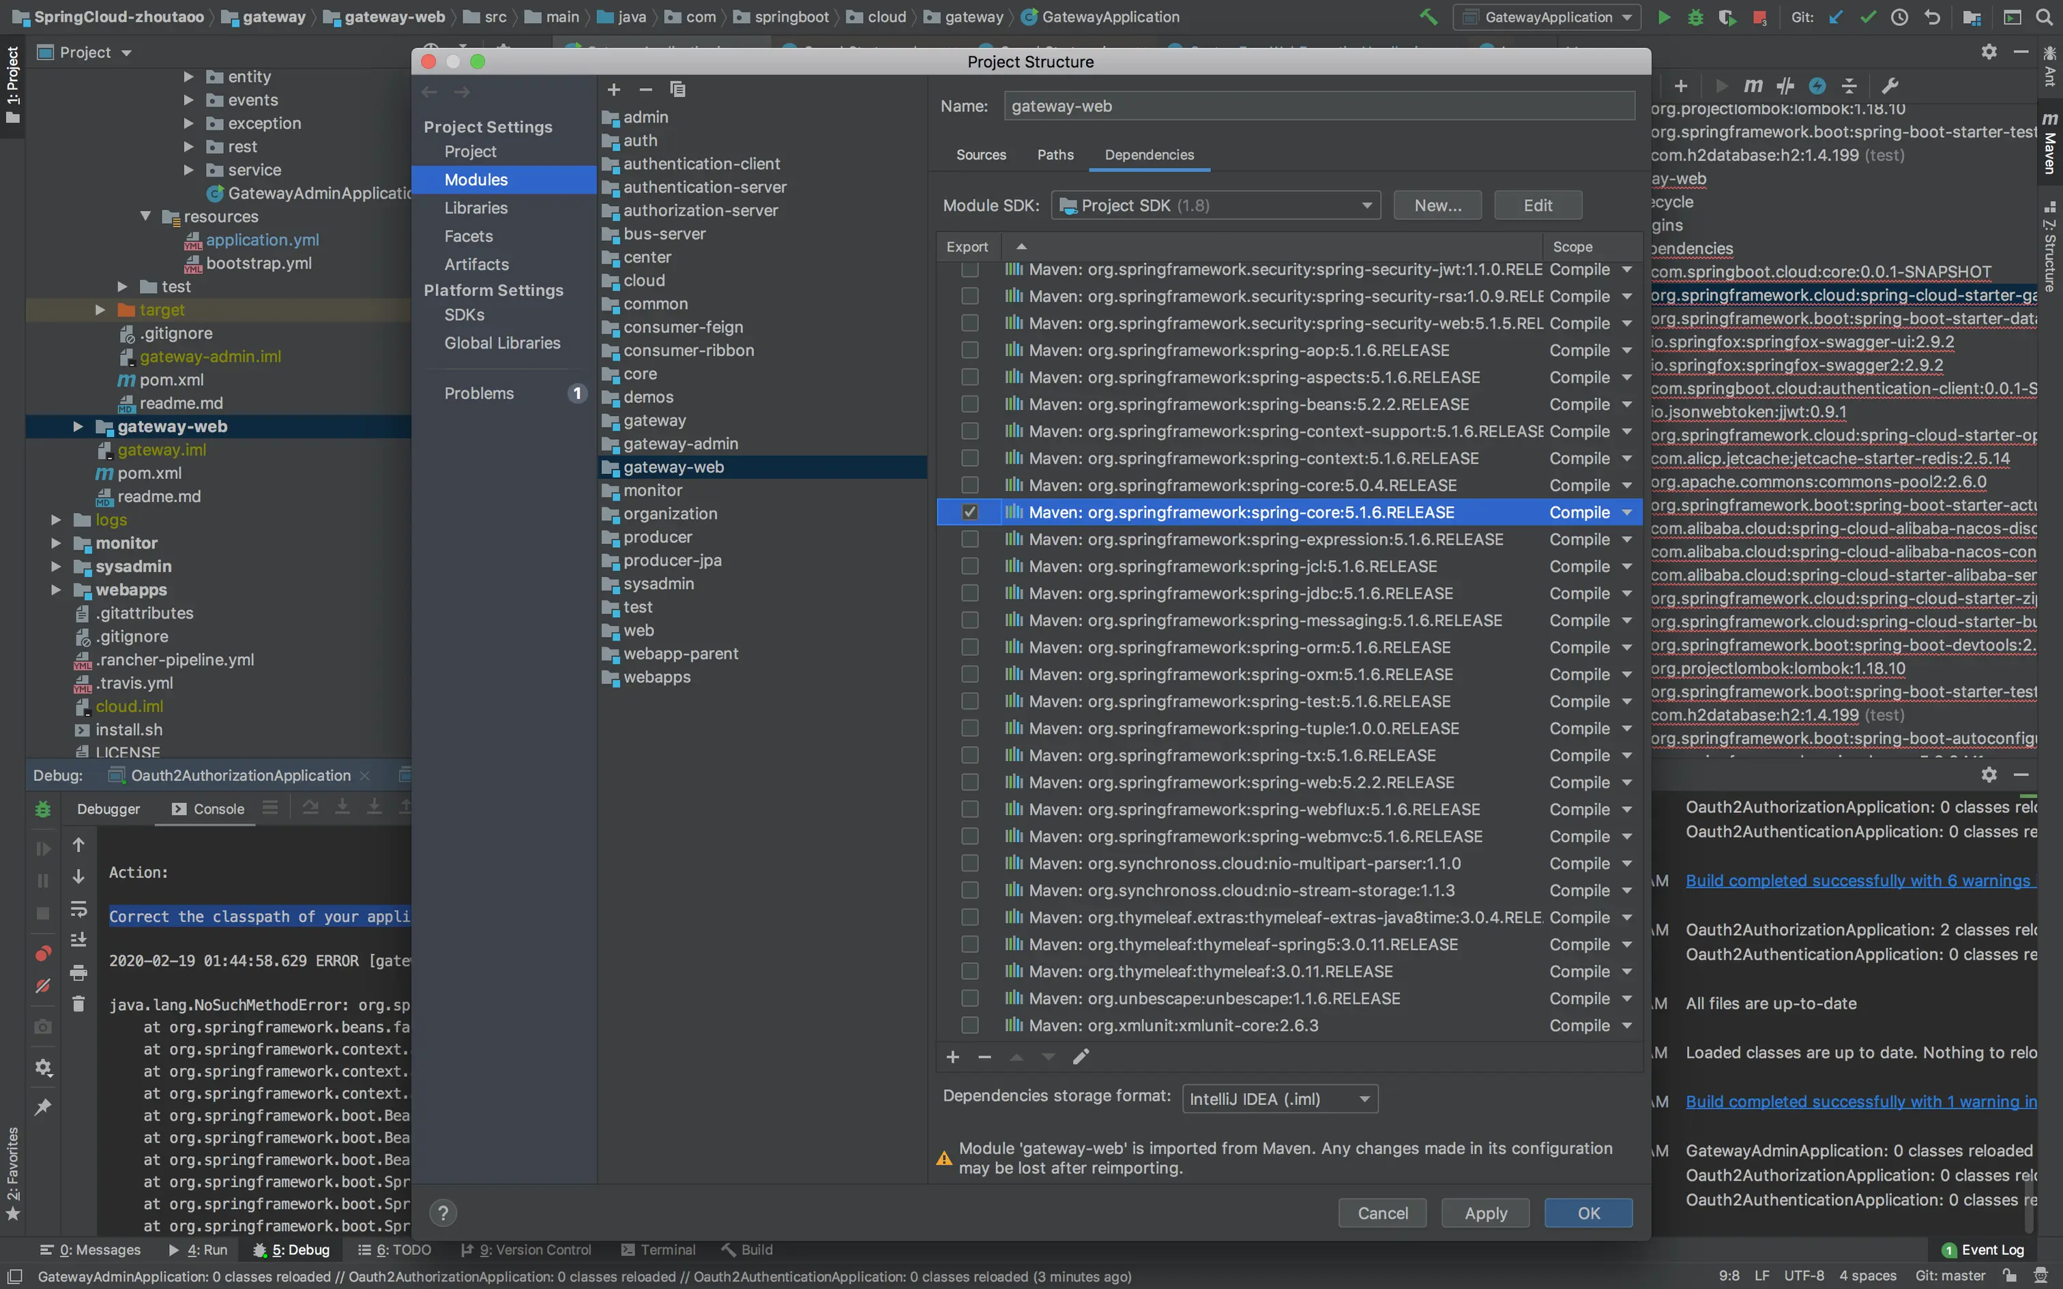Screen dimensions: 2063x1289
Task: Open the help question mark button
Action: click(443, 1213)
